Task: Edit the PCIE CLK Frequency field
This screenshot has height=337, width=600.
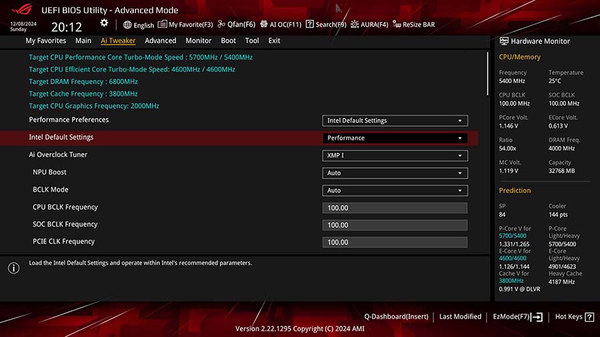Action: tap(395, 242)
